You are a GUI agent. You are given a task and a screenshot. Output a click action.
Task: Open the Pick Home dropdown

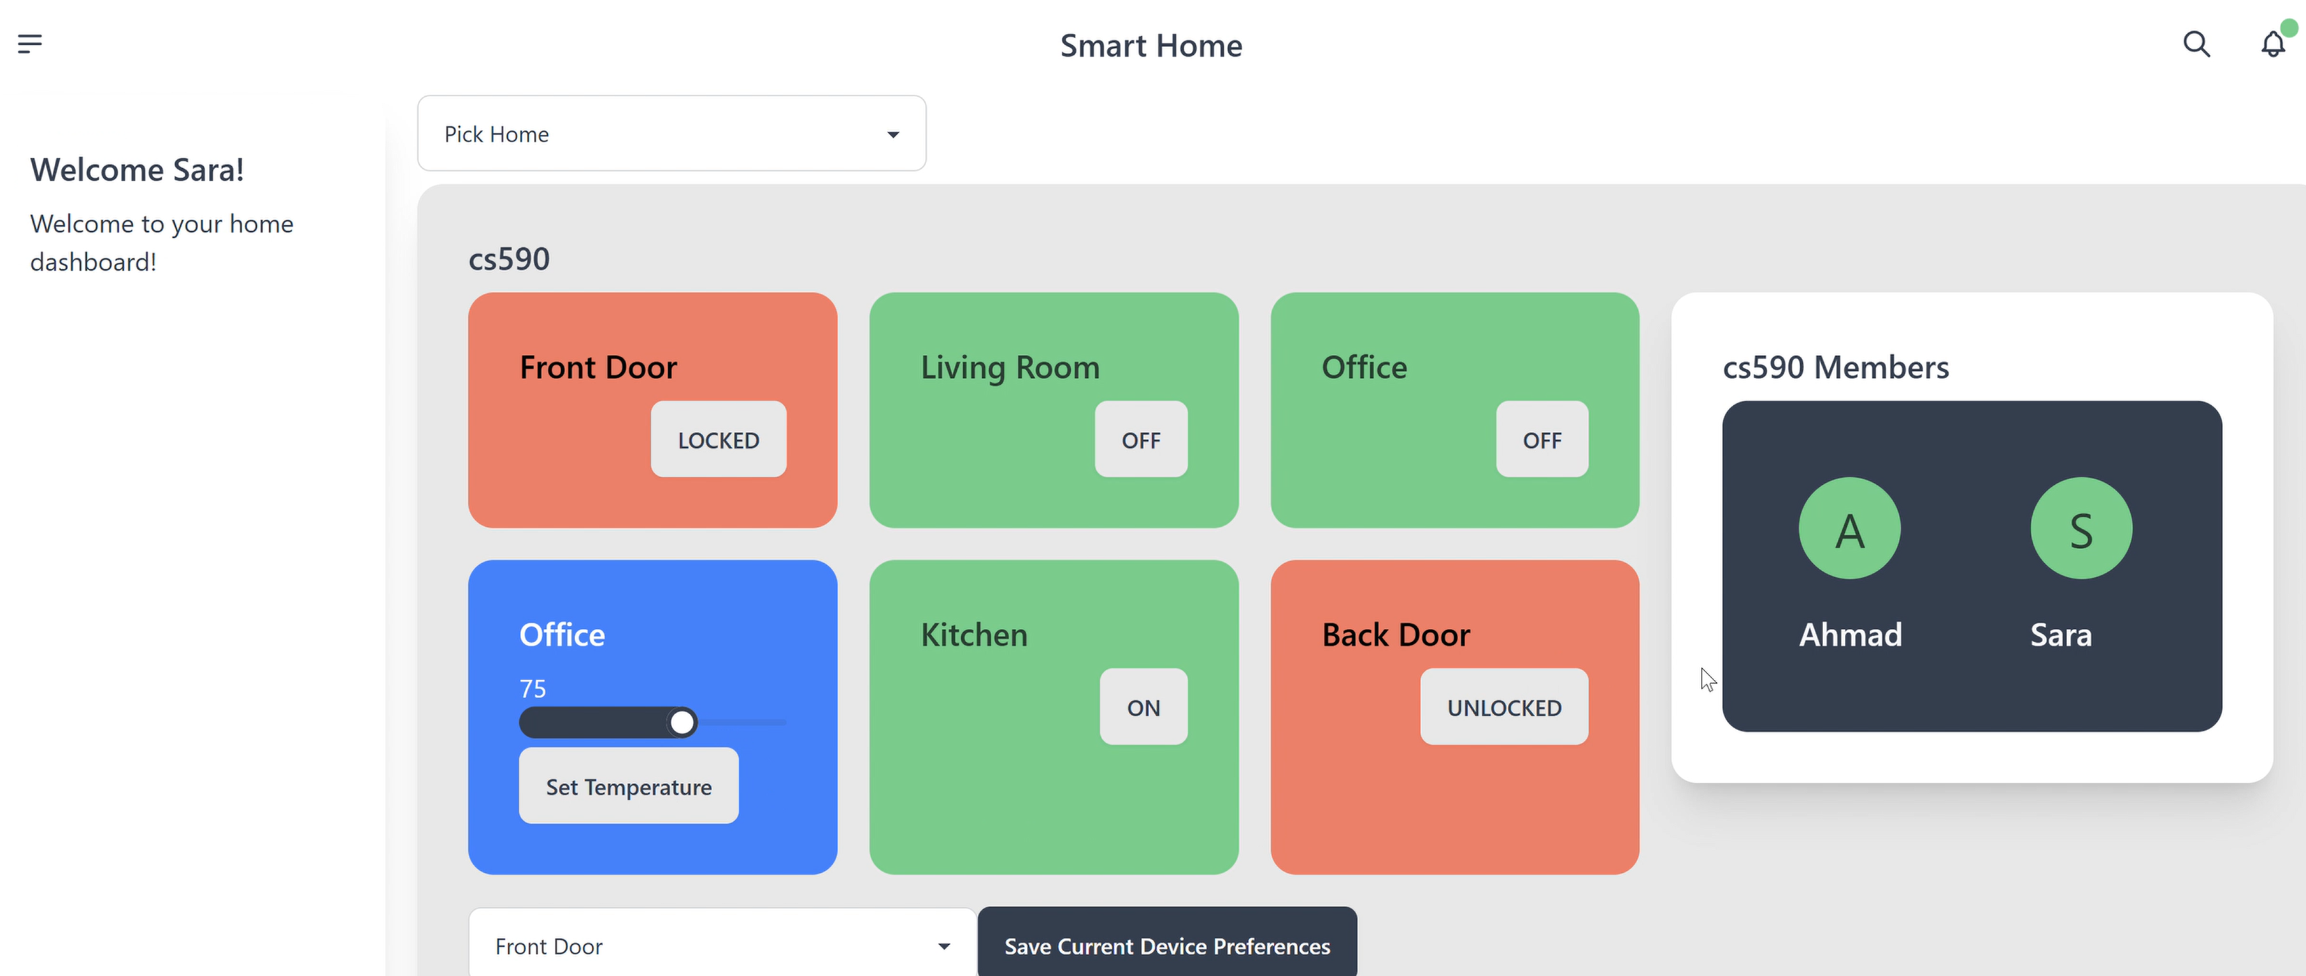click(x=671, y=133)
